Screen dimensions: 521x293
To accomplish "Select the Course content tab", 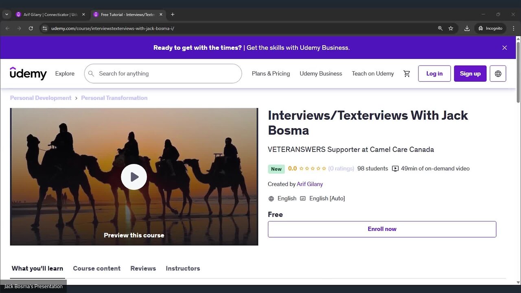I will pos(97,269).
